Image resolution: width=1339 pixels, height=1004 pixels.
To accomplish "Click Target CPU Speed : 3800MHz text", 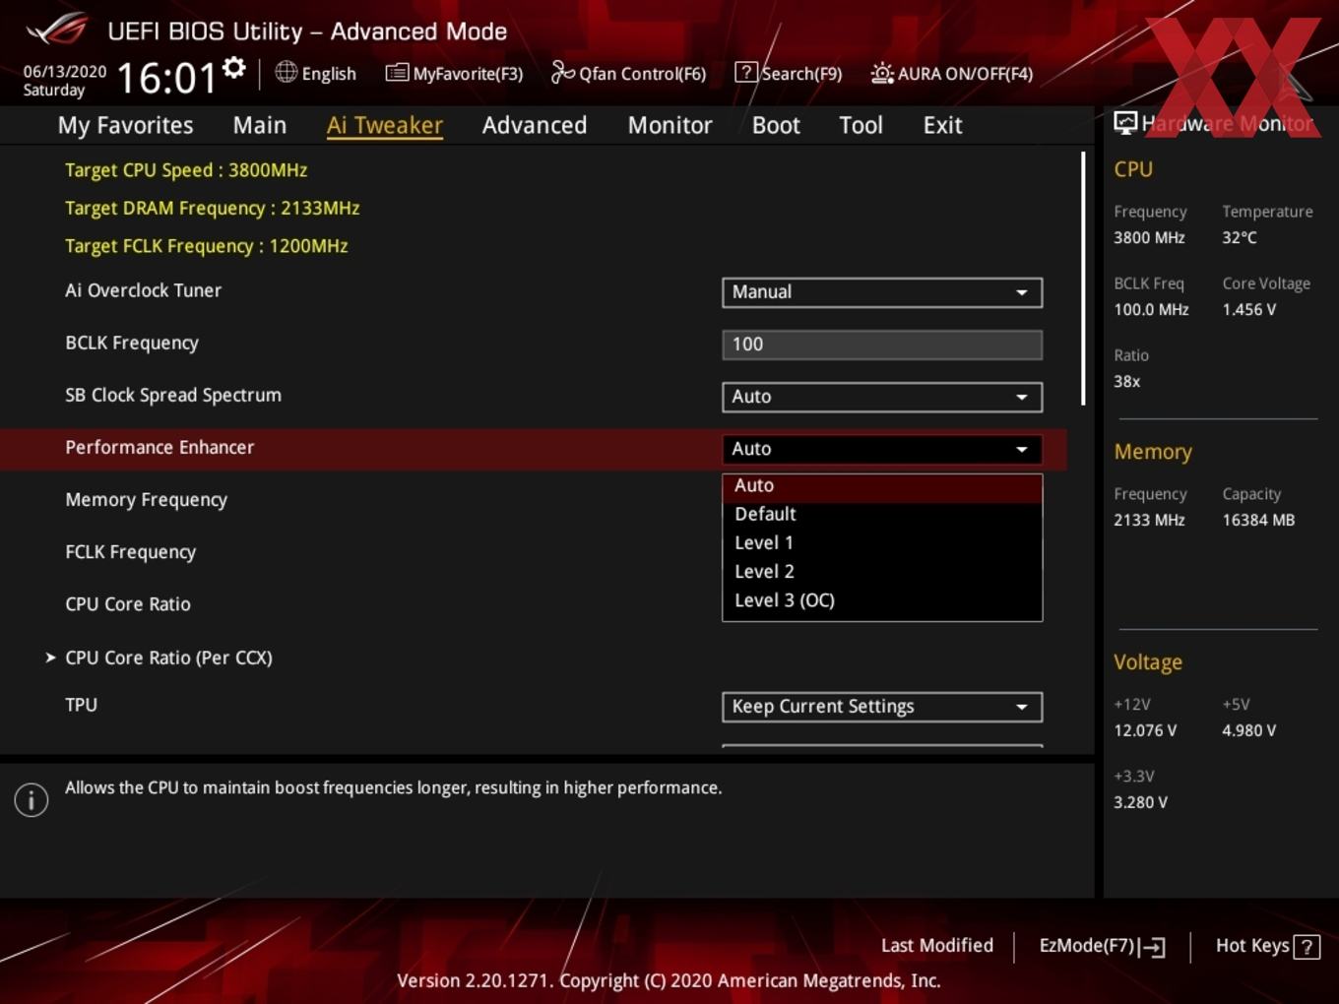I will (x=186, y=170).
